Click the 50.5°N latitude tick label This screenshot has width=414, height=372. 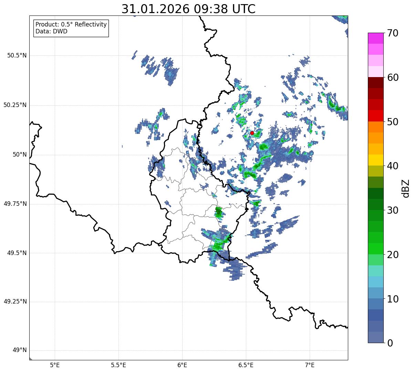pos(17,55)
